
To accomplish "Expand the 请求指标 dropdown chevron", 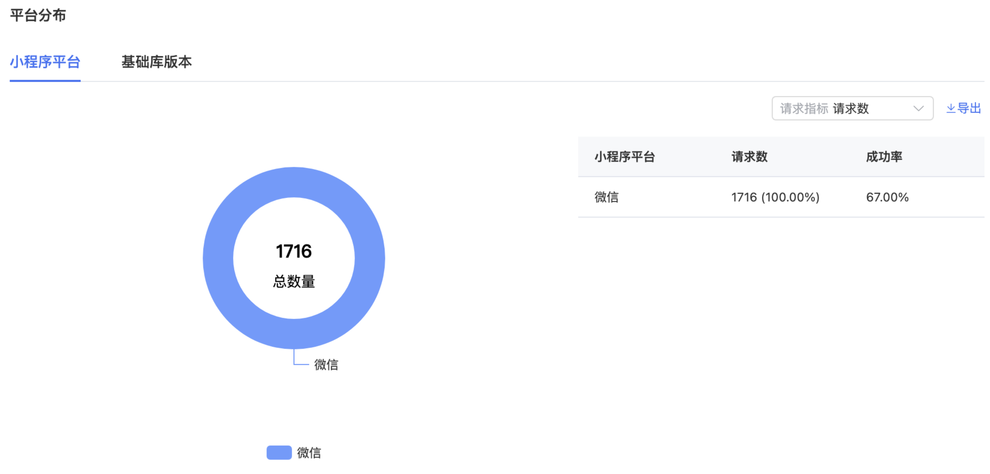I will (x=918, y=108).
